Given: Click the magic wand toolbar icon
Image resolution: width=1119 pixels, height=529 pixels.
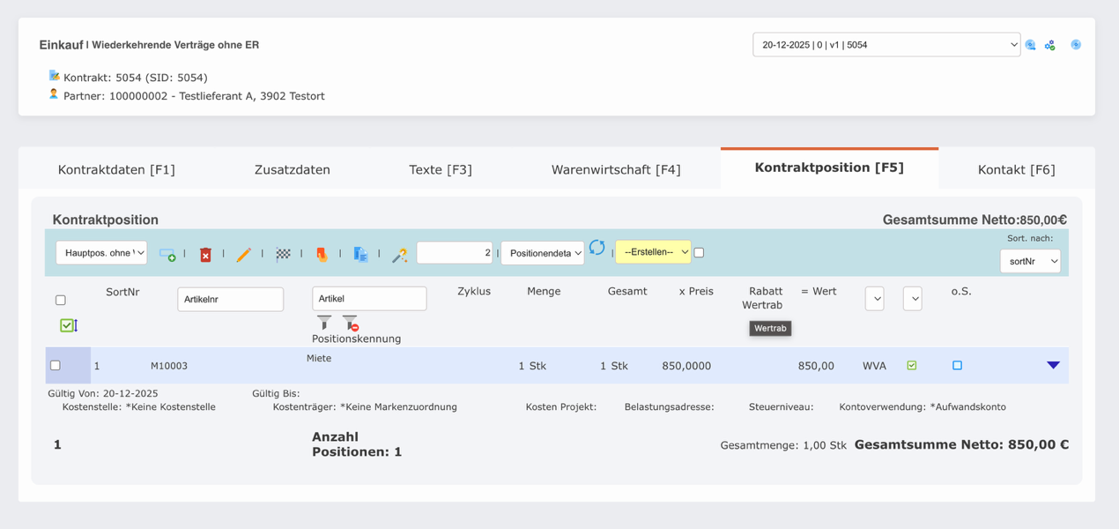Looking at the screenshot, I should click(398, 253).
